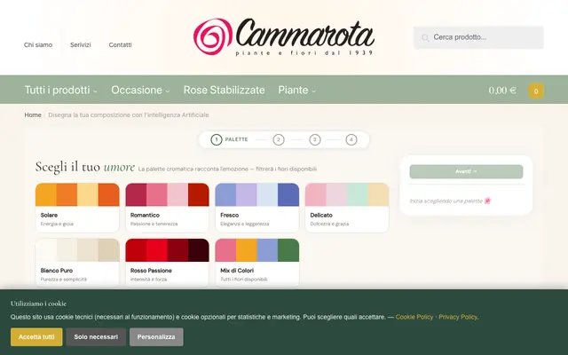Open the Serivizi page
The image size is (568, 355).
tap(81, 45)
